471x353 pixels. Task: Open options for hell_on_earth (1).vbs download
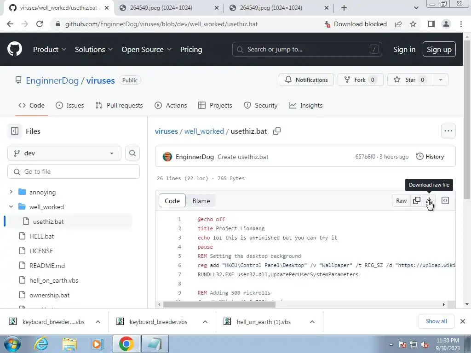pos(312,322)
